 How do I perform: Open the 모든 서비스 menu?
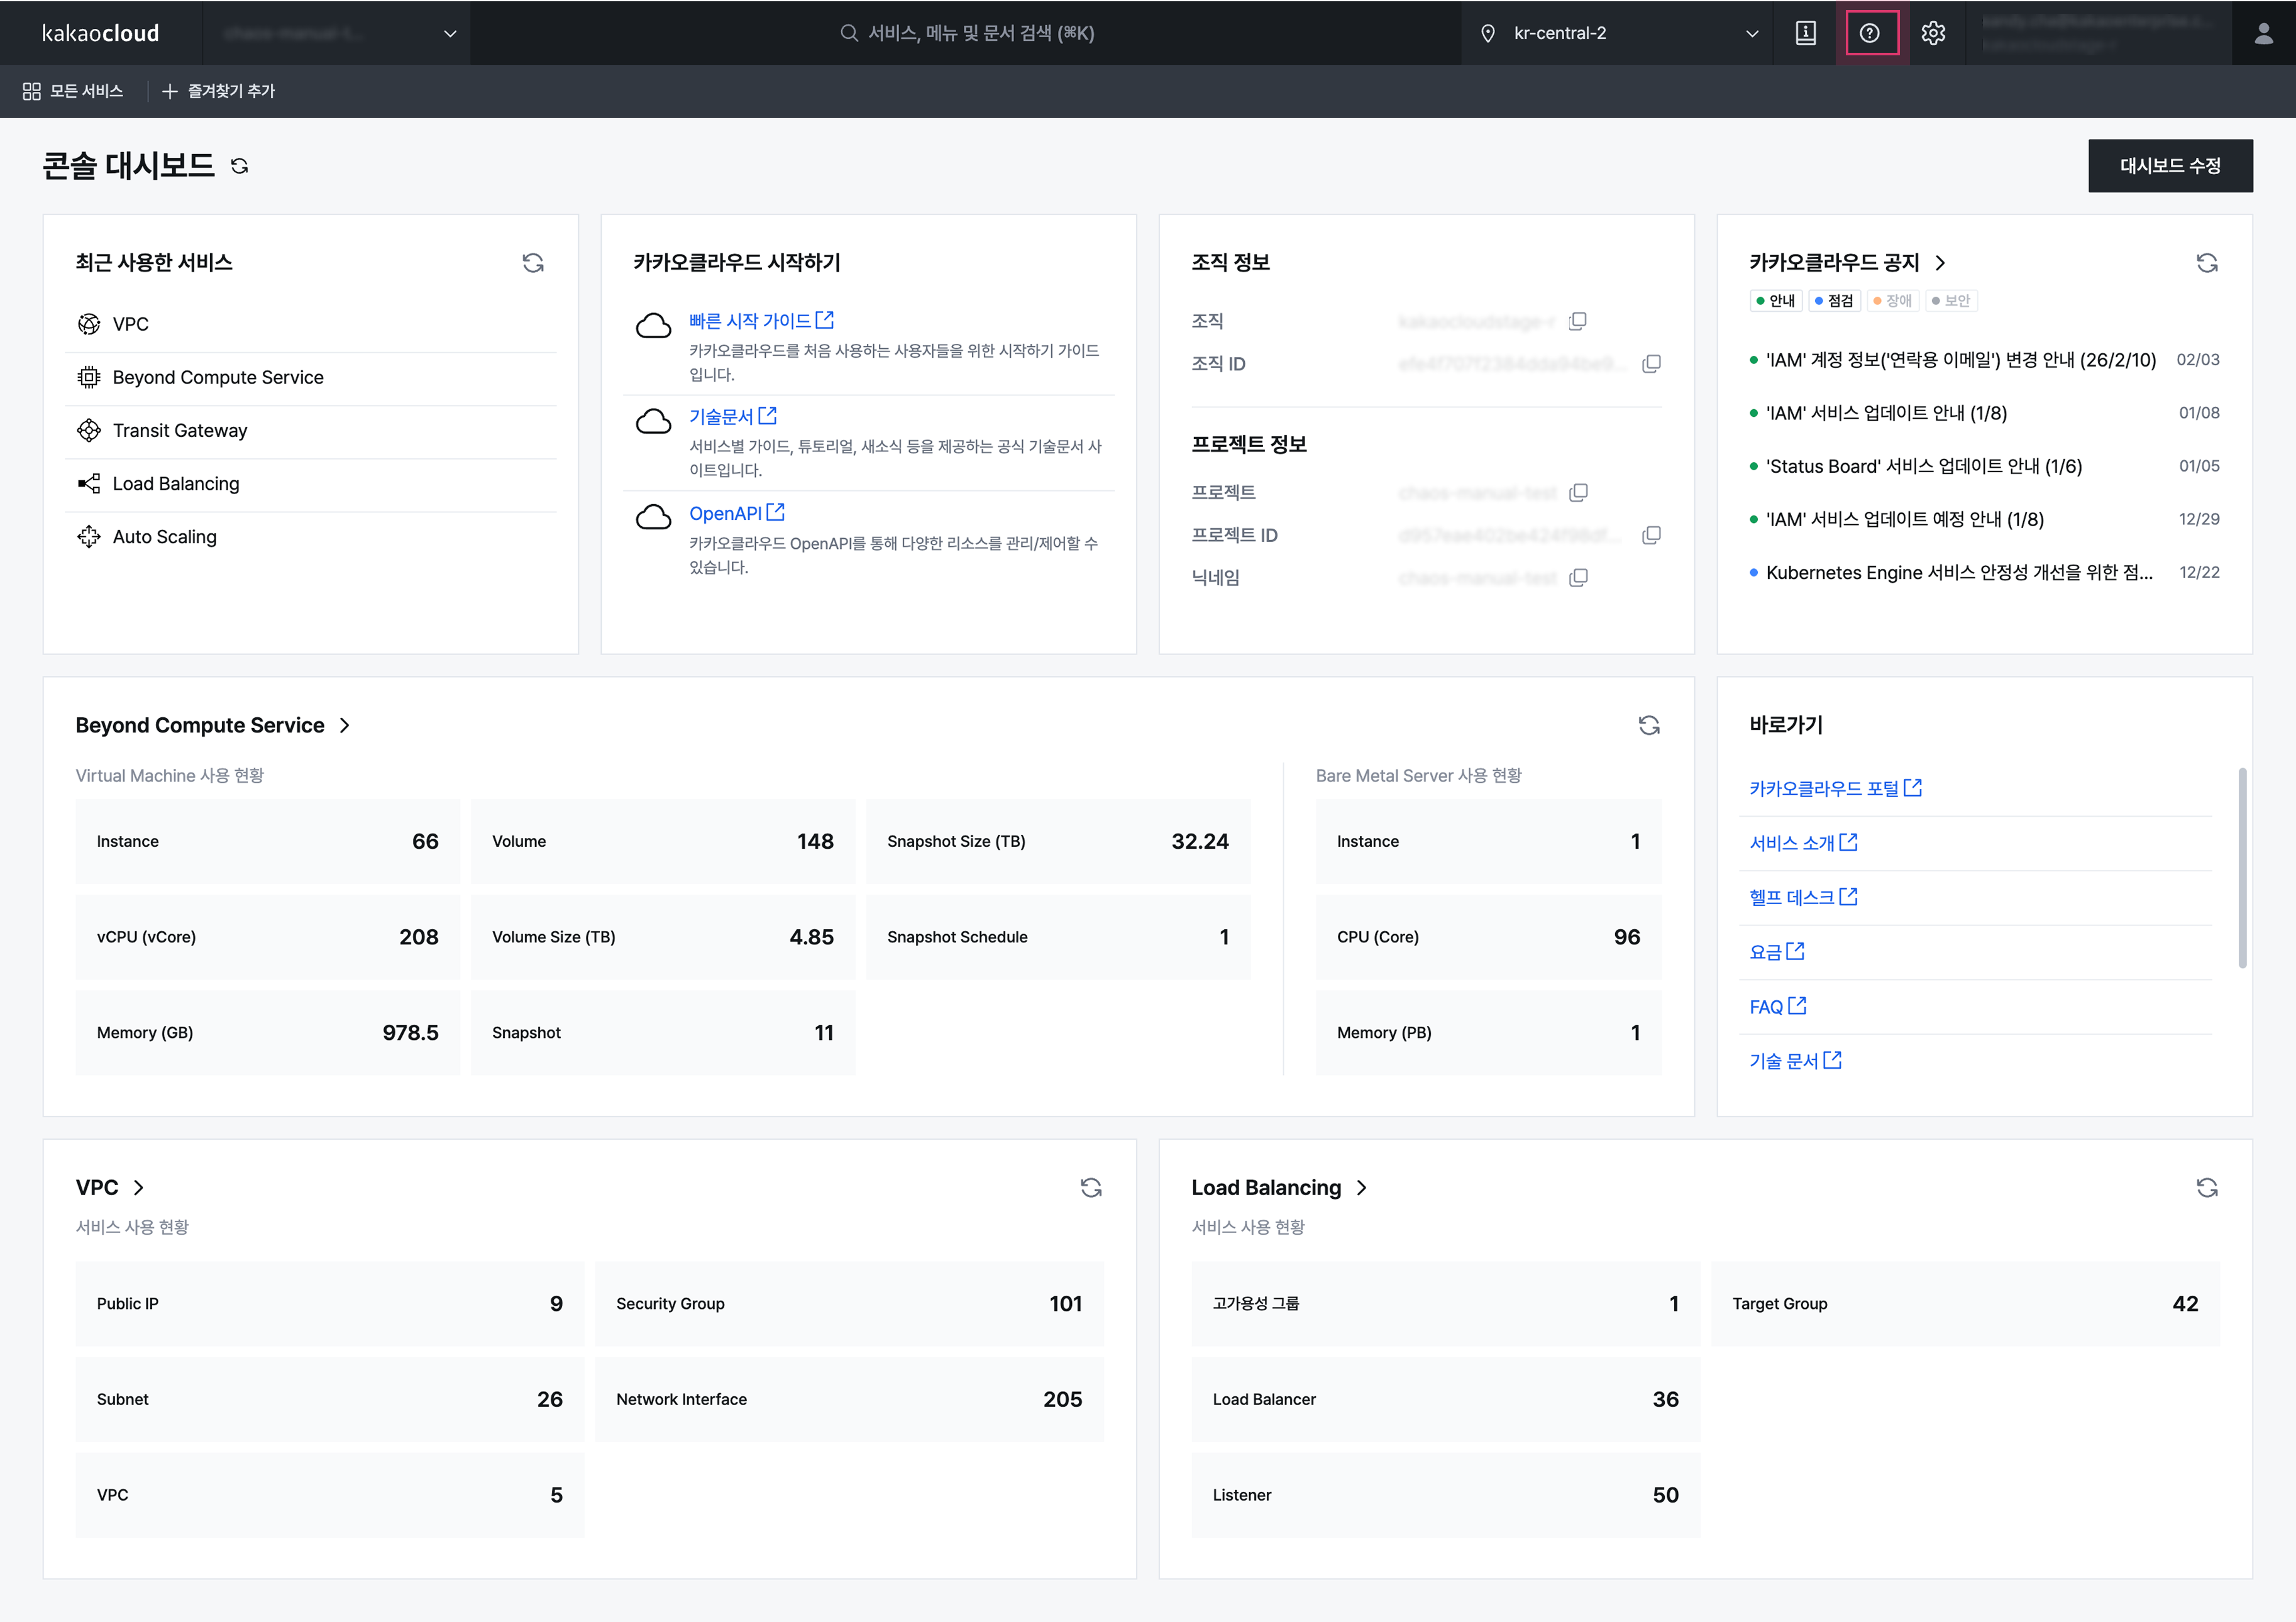click(x=73, y=91)
